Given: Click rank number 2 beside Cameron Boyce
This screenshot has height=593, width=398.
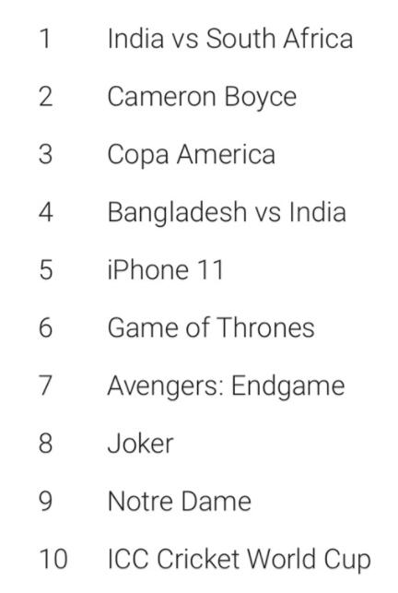Looking at the screenshot, I should [45, 97].
